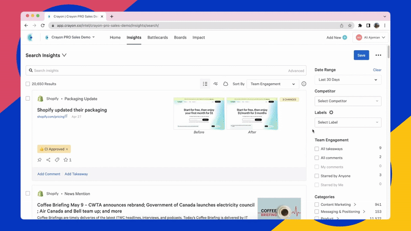The height and width of the screenshot is (231, 411).
Task: Open the Date Range dropdown
Action: point(347,80)
